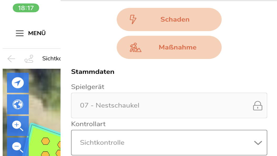The height and width of the screenshot is (156, 277).
Task: Click the MENÜ label
Action: pos(37,33)
